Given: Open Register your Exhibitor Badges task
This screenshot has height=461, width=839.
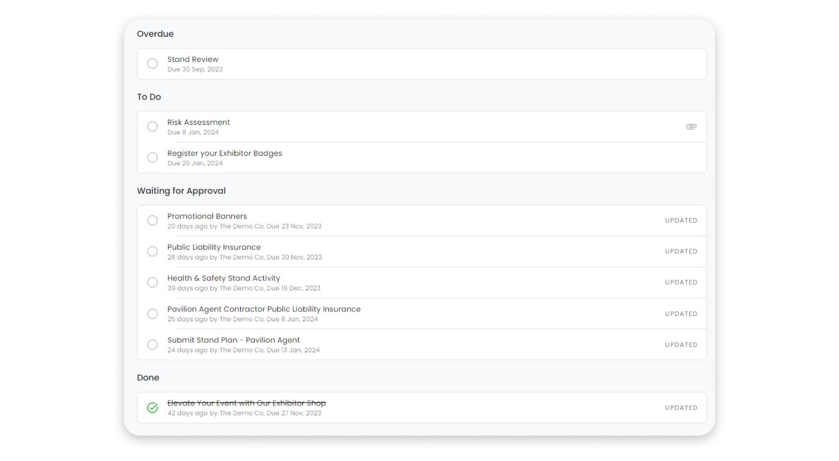Looking at the screenshot, I should pos(224,153).
